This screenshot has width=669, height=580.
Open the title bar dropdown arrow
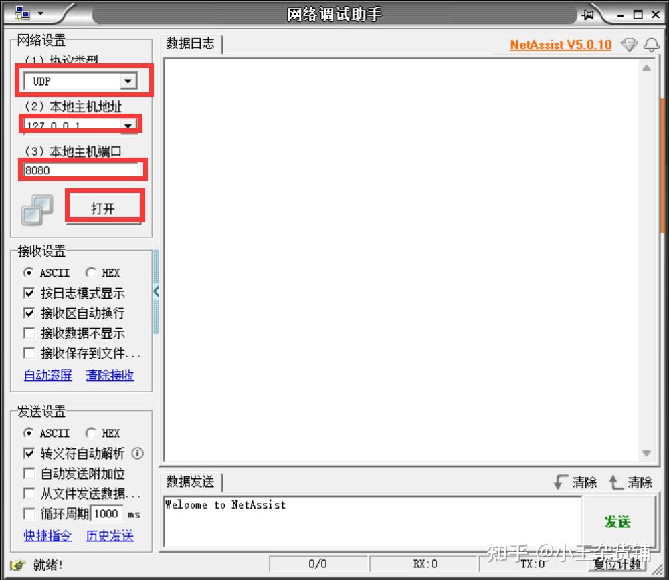tap(41, 13)
